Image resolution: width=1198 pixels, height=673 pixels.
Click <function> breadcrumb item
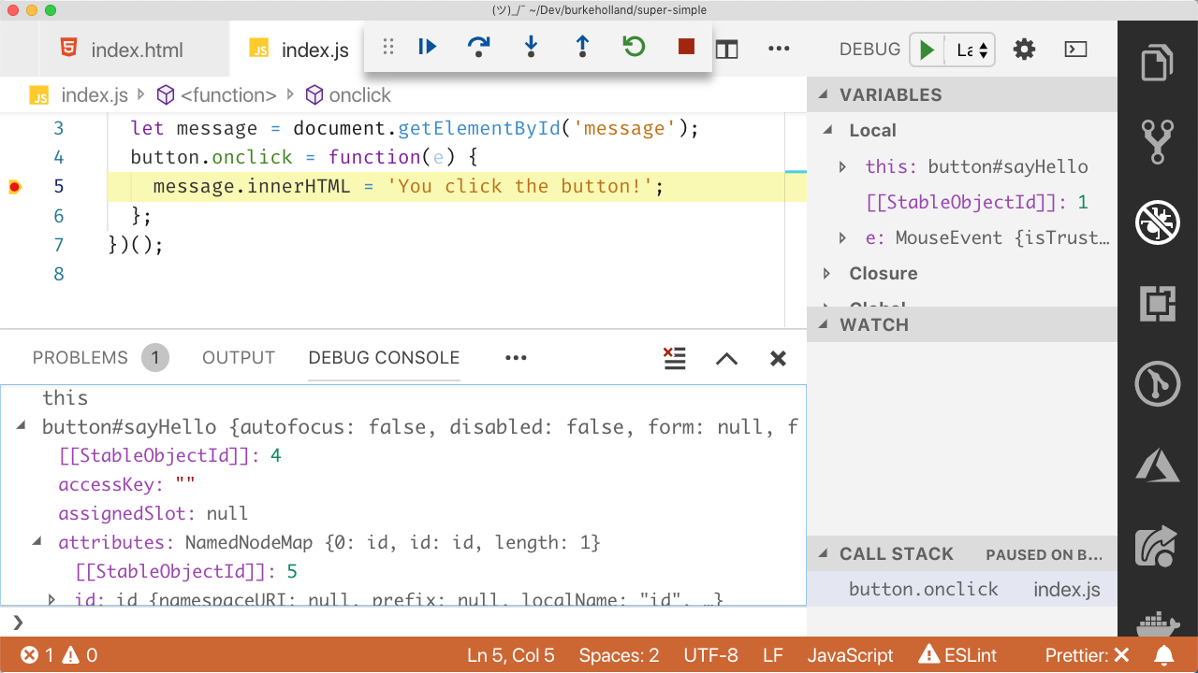pos(217,95)
